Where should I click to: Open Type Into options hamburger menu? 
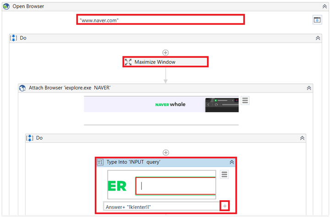tap(224, 174)
